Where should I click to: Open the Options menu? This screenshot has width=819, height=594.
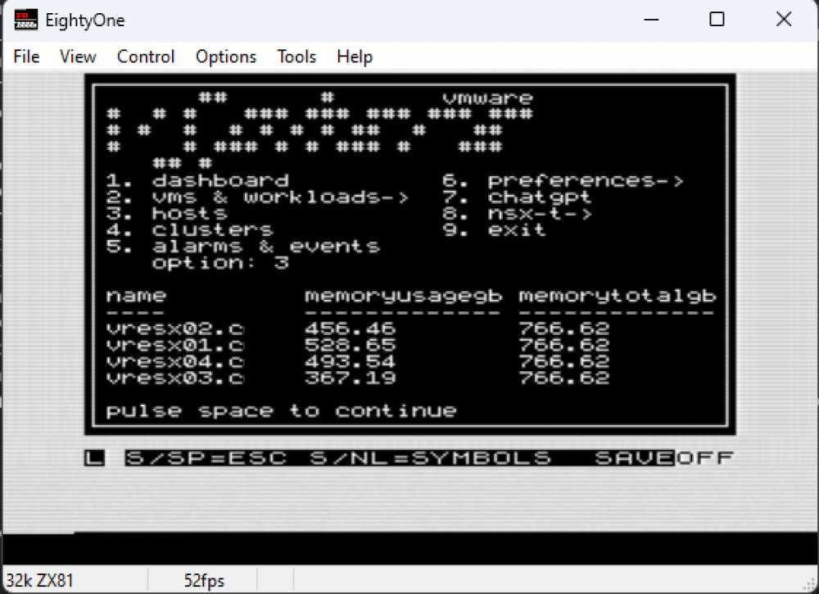tap(226, 57)
